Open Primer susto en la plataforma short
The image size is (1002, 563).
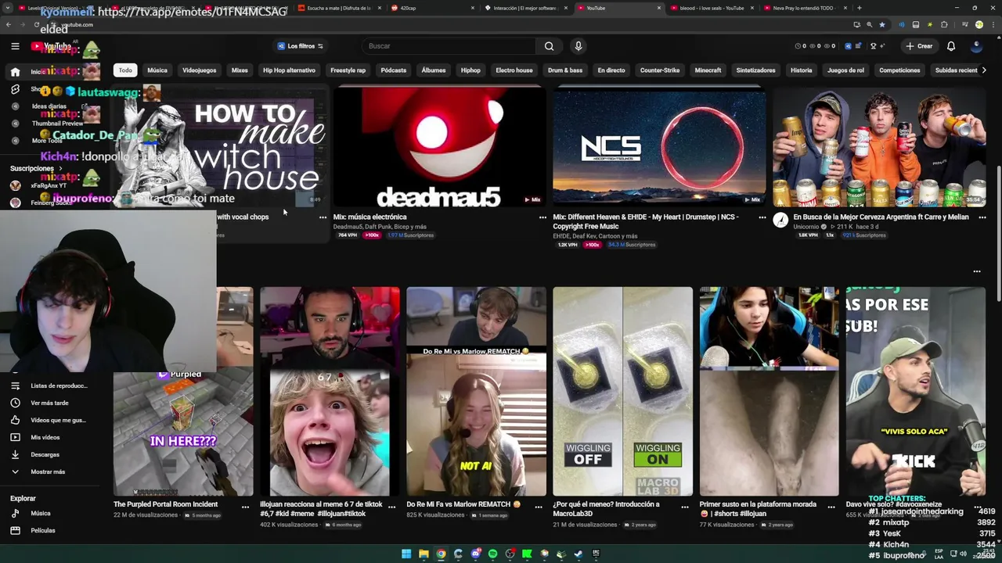pos(758,509)
